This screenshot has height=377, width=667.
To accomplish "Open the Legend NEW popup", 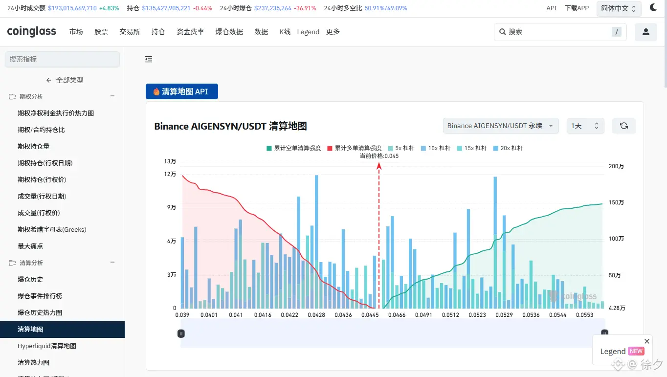I will 622,351.
